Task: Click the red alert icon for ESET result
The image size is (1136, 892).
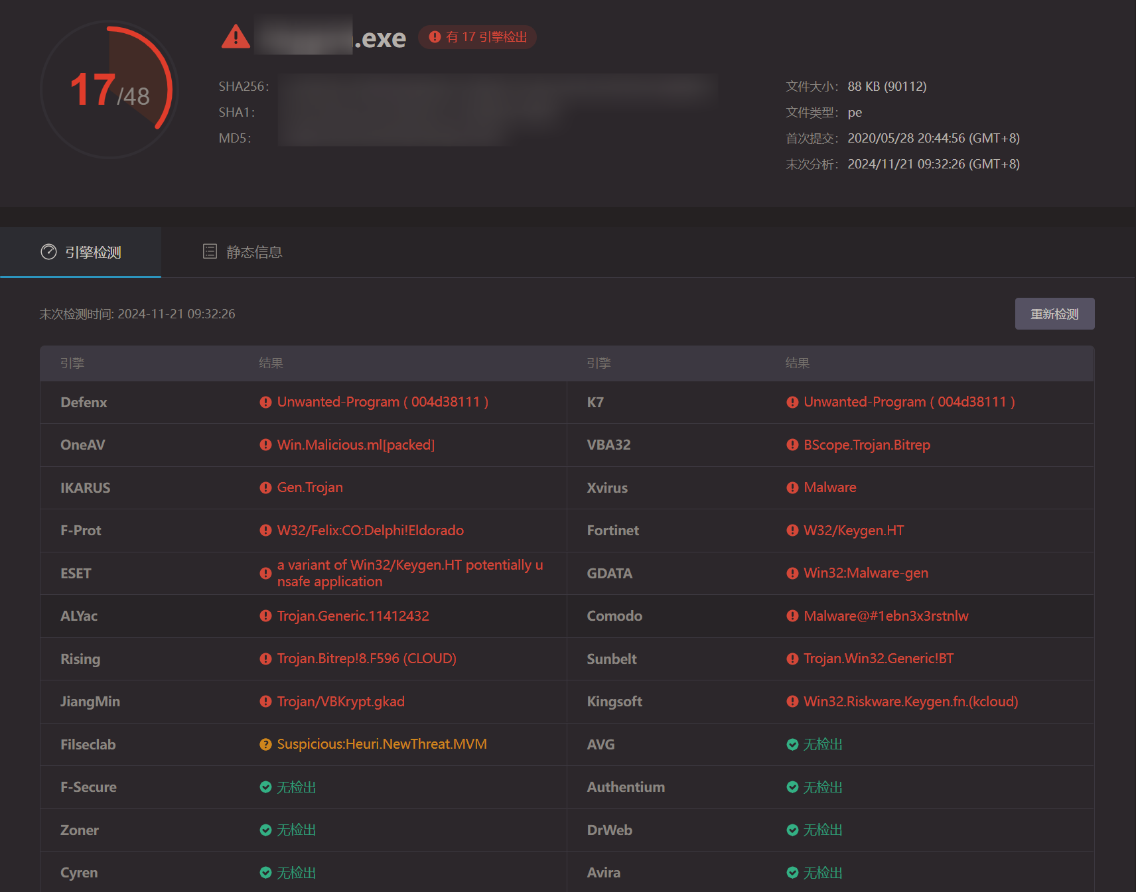Action: tap(265, 574)
